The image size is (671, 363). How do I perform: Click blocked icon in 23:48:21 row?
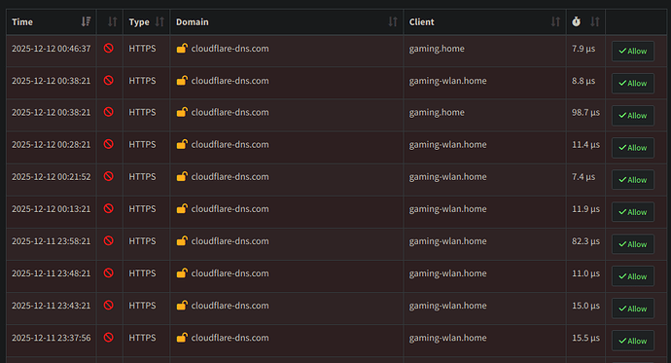(x=109, y=273)
